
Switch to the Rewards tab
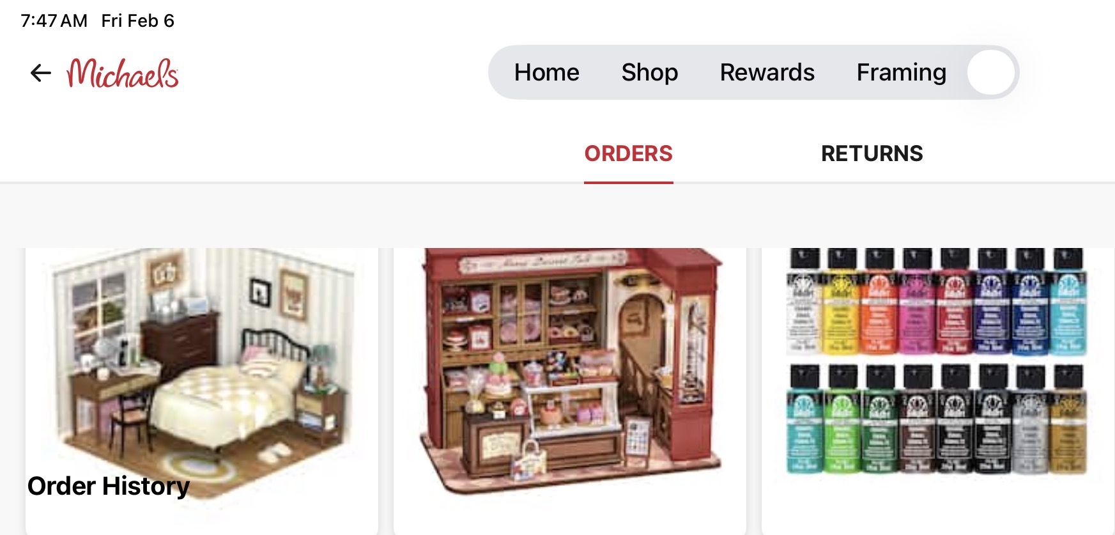(767, 72)
